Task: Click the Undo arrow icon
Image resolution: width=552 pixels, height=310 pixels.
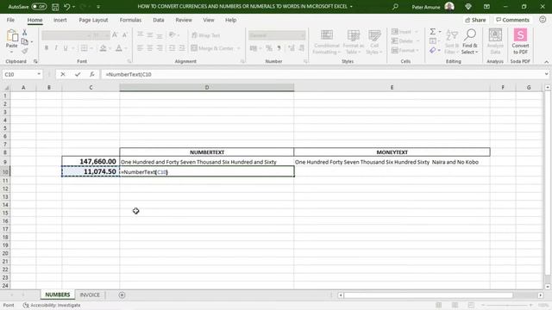Action: click(67, 7)
